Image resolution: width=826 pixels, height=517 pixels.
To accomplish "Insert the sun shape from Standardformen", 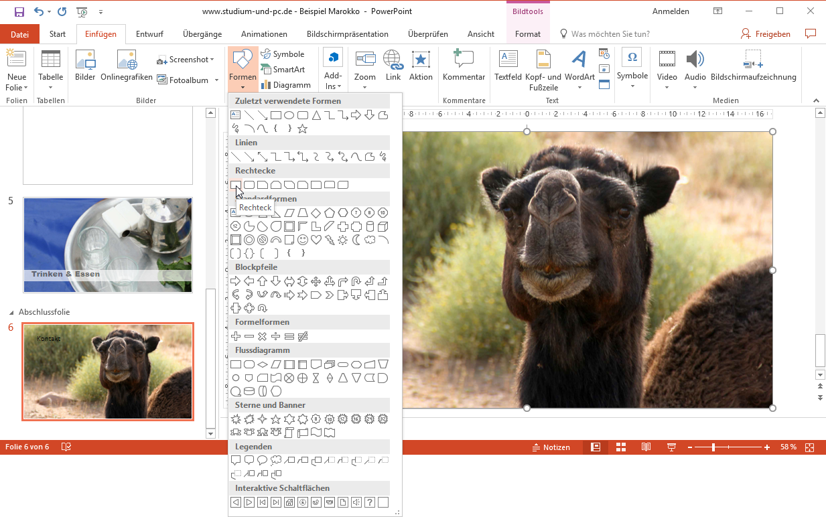I will pyautogui.click(x=343, y=239).
